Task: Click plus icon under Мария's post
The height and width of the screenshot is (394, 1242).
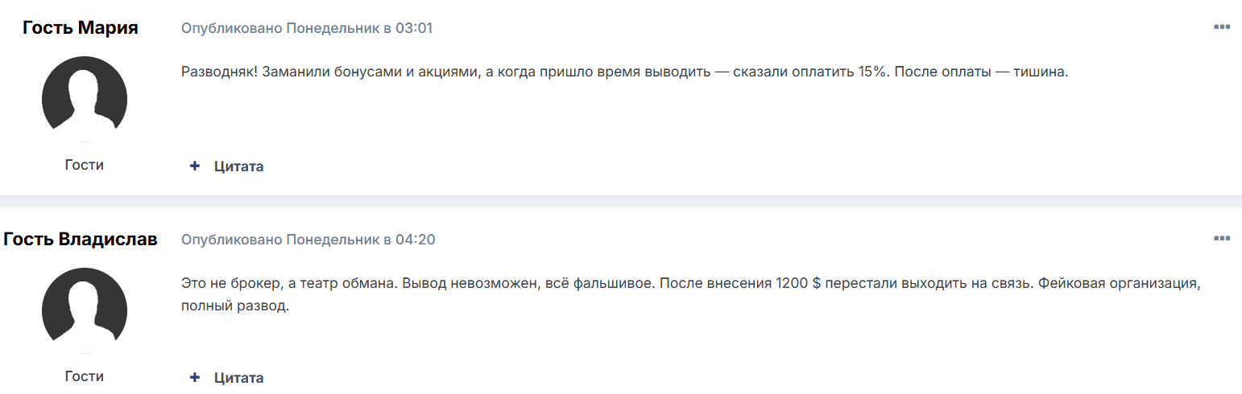Action: (x=194, y=166)
